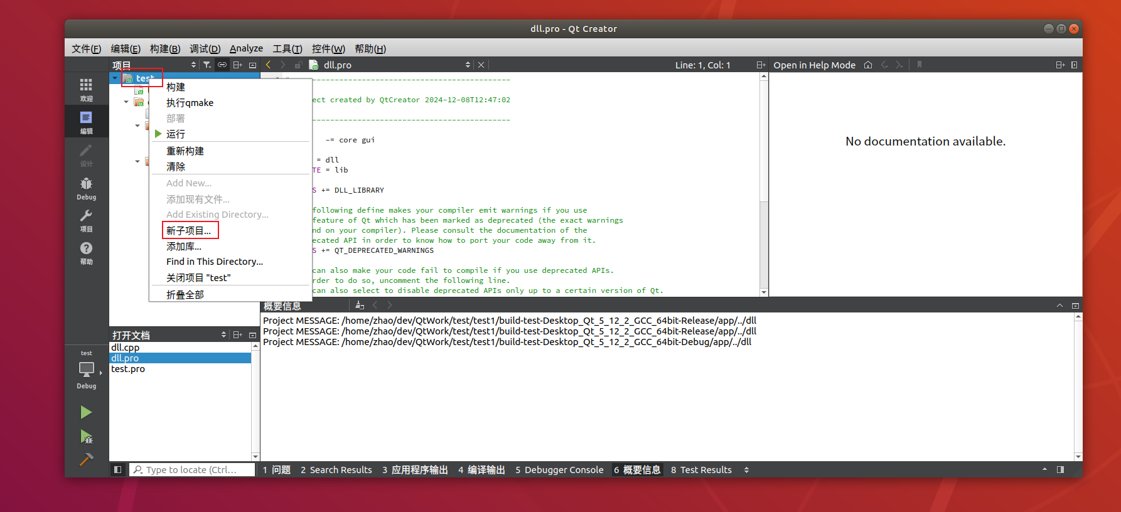Click the filter tree icon in 项目 panel
This screenshot has height=512, width=1121.
click(x=206, y=65)
